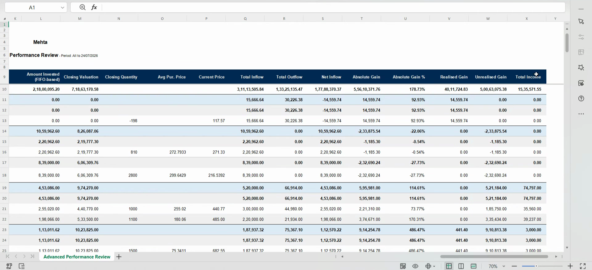Expand the Name Box dropdown arrow
This screenshot has height=270, width=592.
point(62,8)
